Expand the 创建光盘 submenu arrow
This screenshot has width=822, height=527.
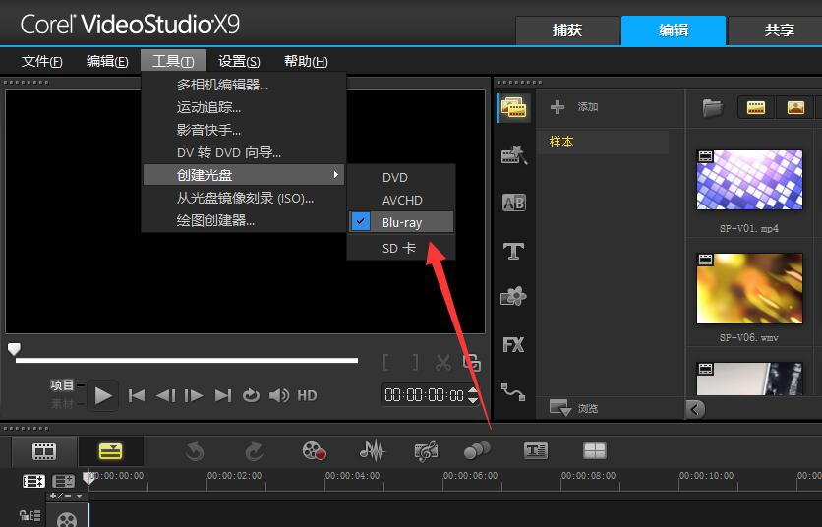click(336, 174)
